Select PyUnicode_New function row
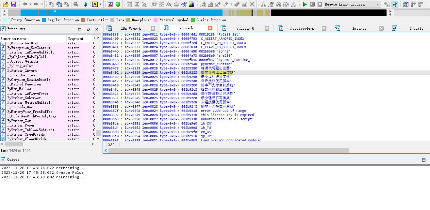Viewport: 430px width, 210px height. [x=47, y=107]
